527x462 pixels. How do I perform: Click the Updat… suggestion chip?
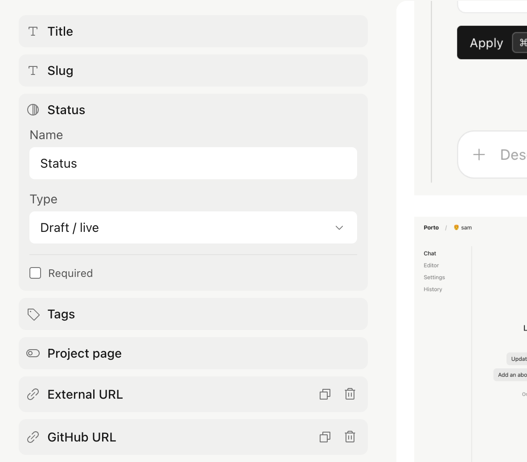(x=517, y=359)
